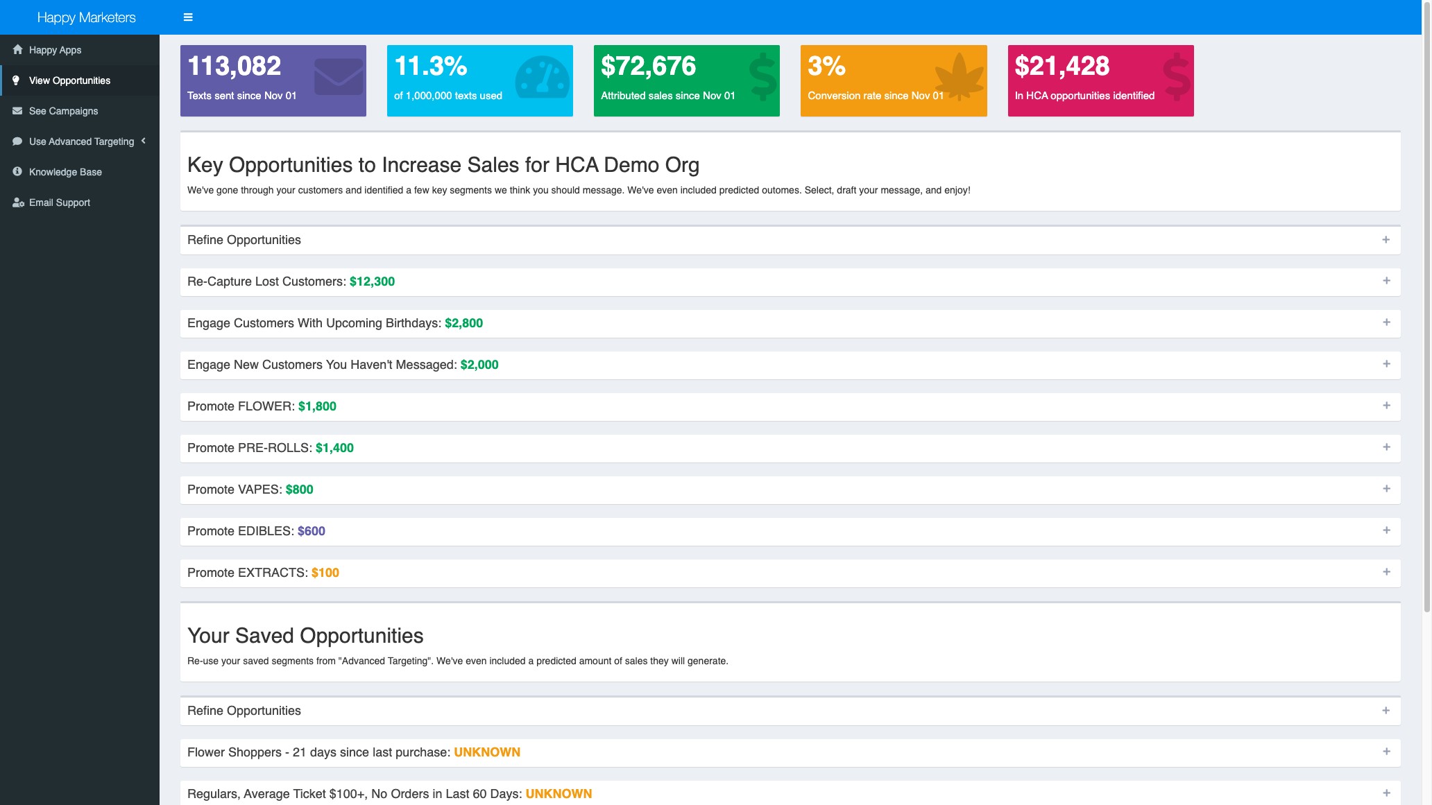This screenshot has width=1432, height=805.
Task: Click the 11.3% texts used gauge card
Action: click(x=479, y=80)
